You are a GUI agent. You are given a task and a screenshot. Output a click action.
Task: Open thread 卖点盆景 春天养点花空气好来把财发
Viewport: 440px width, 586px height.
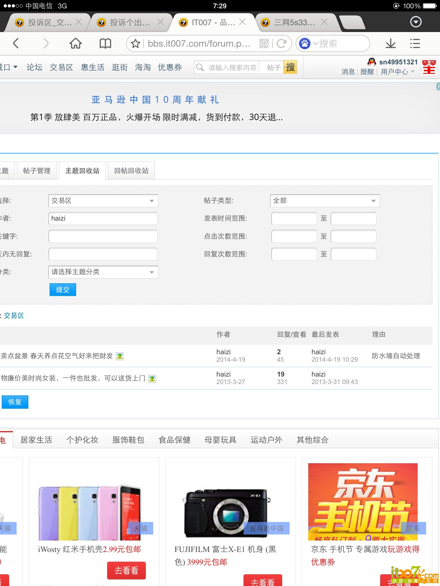(x=57, y=356)
